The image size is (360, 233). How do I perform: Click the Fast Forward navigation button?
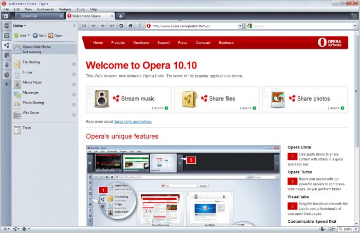click(x=112, y=26)
